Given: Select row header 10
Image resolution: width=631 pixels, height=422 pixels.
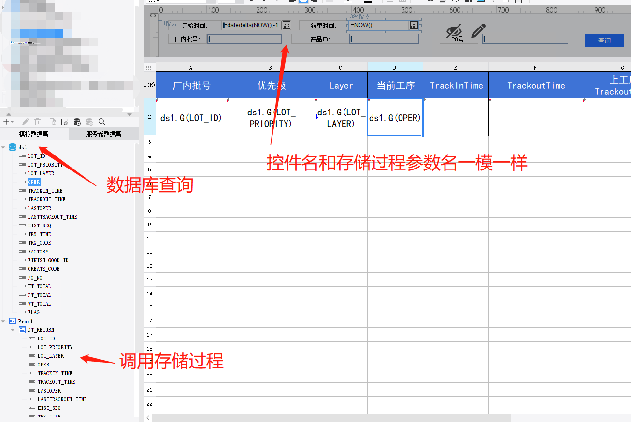Looking at the screenshot, I should point(150,239).
